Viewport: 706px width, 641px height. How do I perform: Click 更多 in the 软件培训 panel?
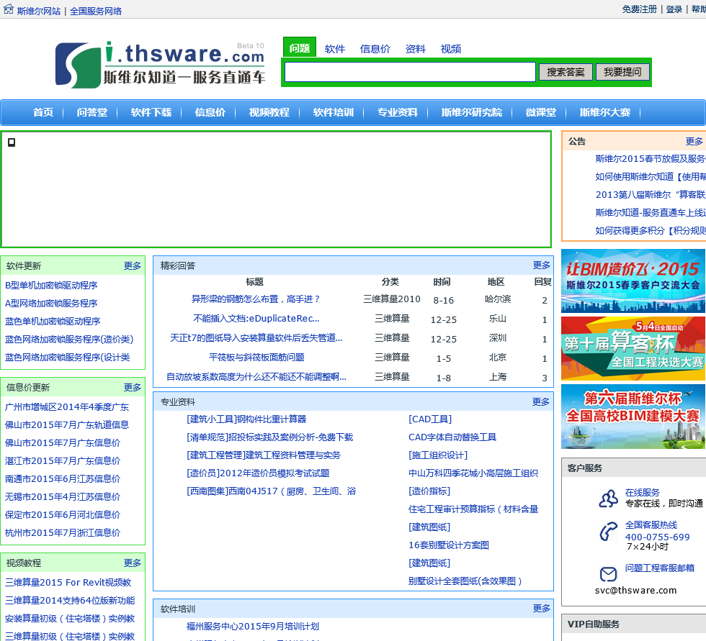541,608
